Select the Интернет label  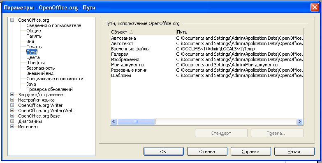tap(28, 127)
